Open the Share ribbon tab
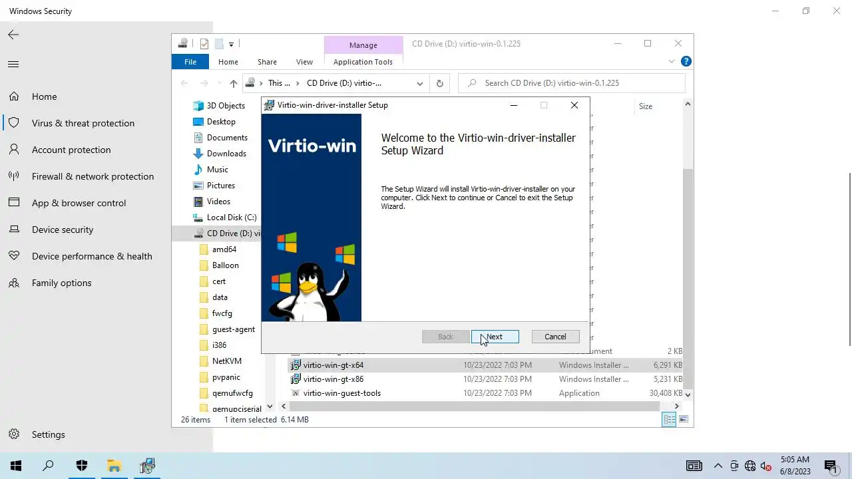The image size is (852, 479). [267, 61]
